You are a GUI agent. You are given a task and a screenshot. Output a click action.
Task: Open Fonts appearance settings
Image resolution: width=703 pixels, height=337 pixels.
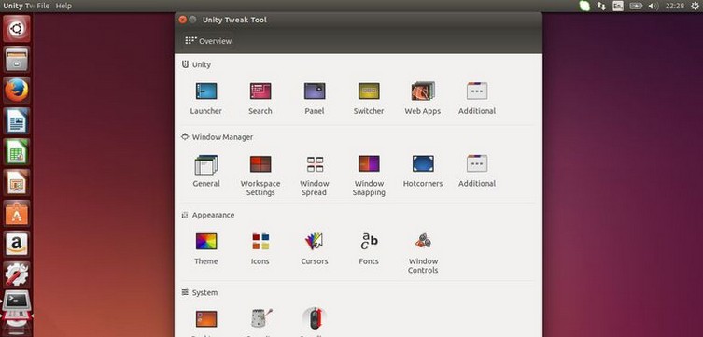pyautogui.click(x=369, y=241)
